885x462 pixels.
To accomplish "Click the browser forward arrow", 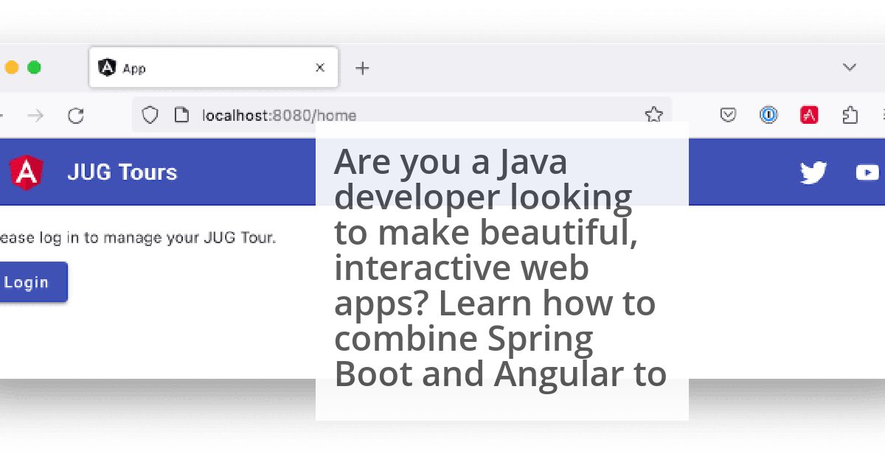I will pyautogui.click(x=35, y=116).
